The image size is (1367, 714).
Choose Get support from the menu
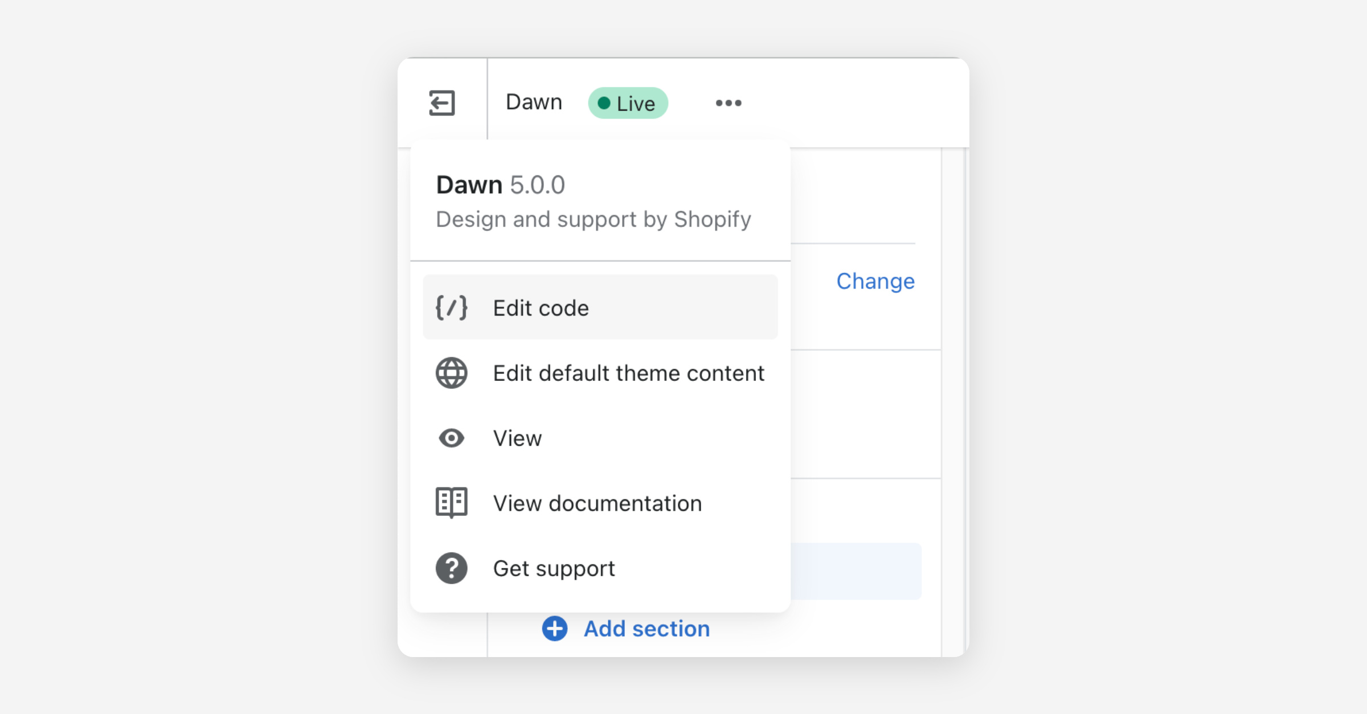554,568
